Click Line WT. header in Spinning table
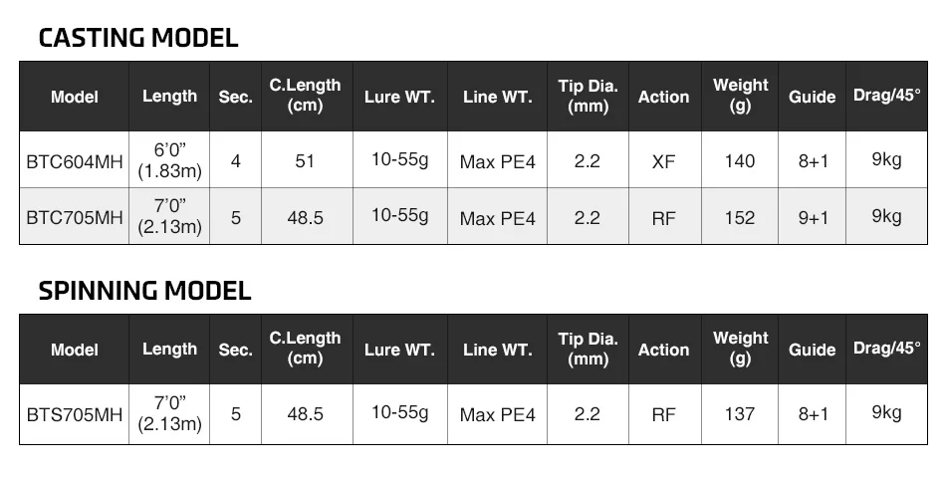 tap(498, 350)
